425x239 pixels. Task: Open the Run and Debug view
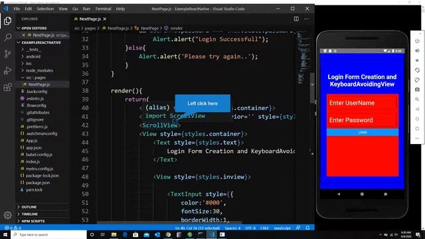[x=7, y=70]
